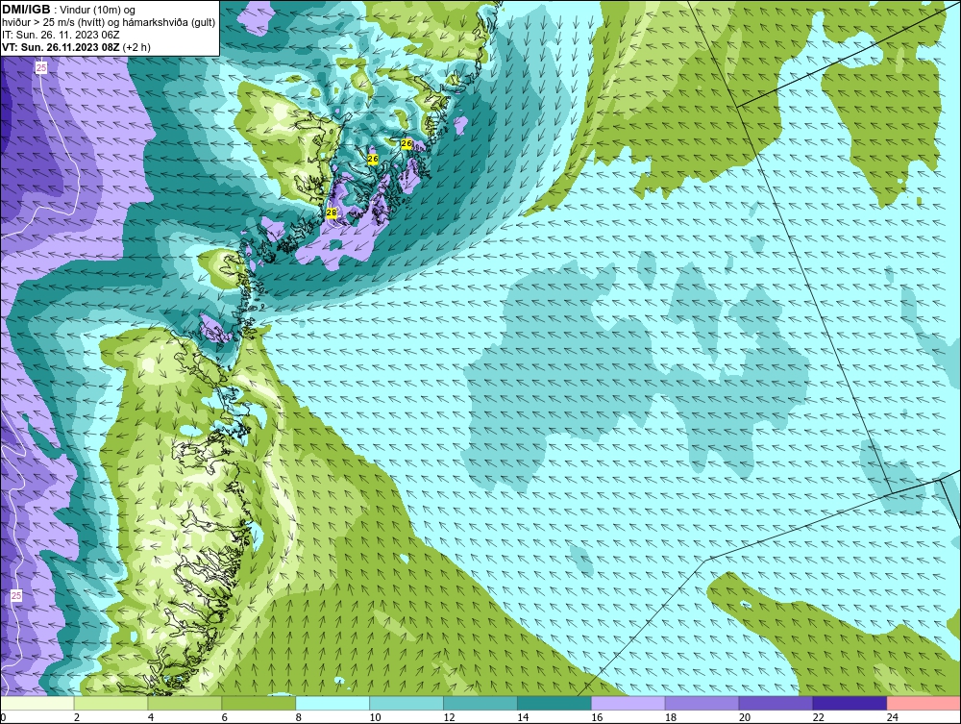The width and height of the screenshot is (961, 724).
Task: Click the legend color segment for 14–16 m/s
Action: (x=554, y=703)
